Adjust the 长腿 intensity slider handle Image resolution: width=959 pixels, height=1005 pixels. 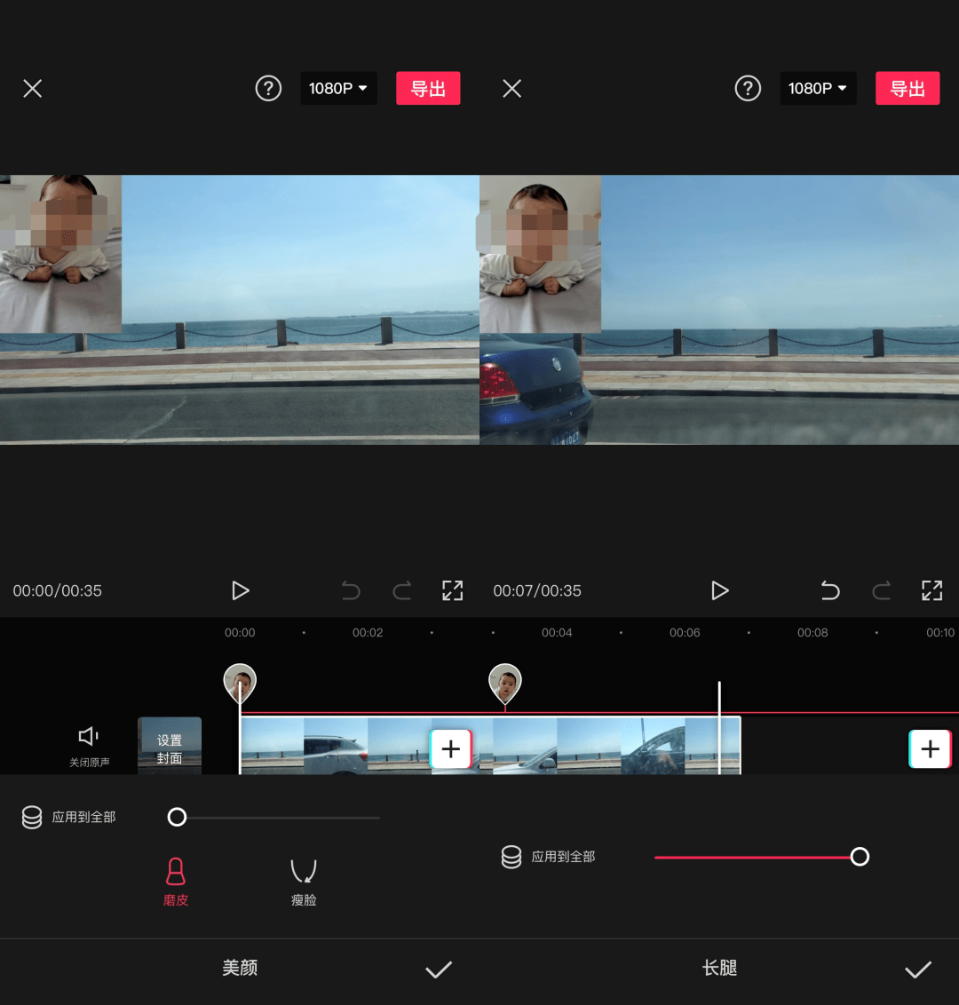point(860,857)
